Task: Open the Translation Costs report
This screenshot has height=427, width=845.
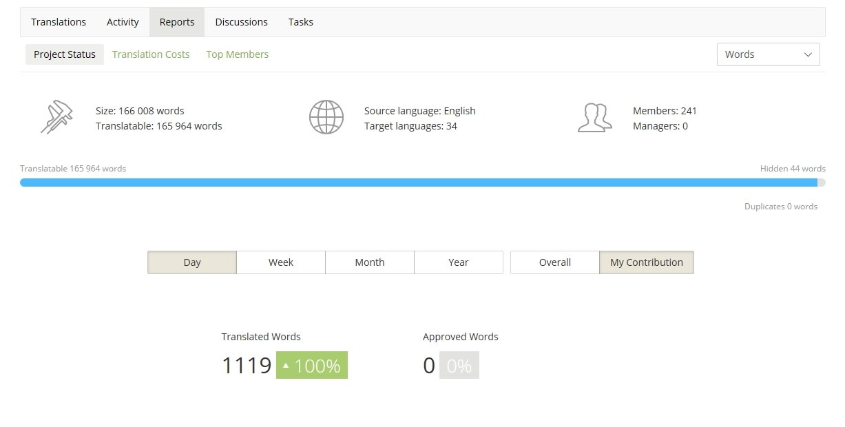Action: click(x=151, y=54)
